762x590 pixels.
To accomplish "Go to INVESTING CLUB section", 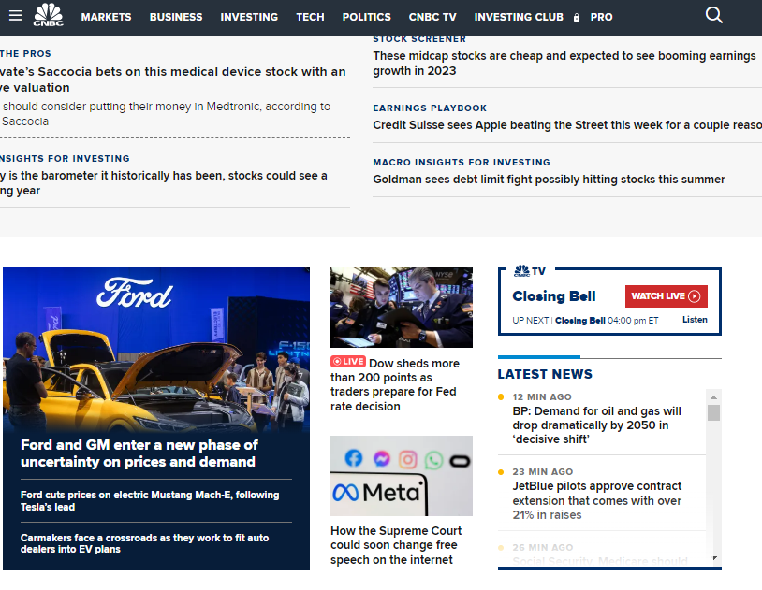I will (519, 17).
